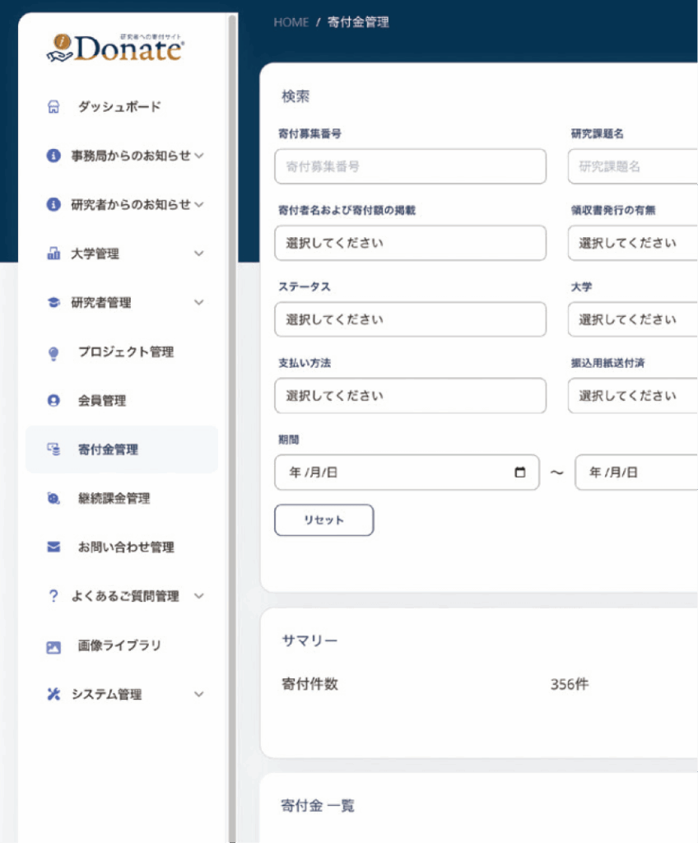Click the lightbulb icon for プロジェクト管理
Screen dimensions: 698x843
pyautogui.click(x=54, y=352)
